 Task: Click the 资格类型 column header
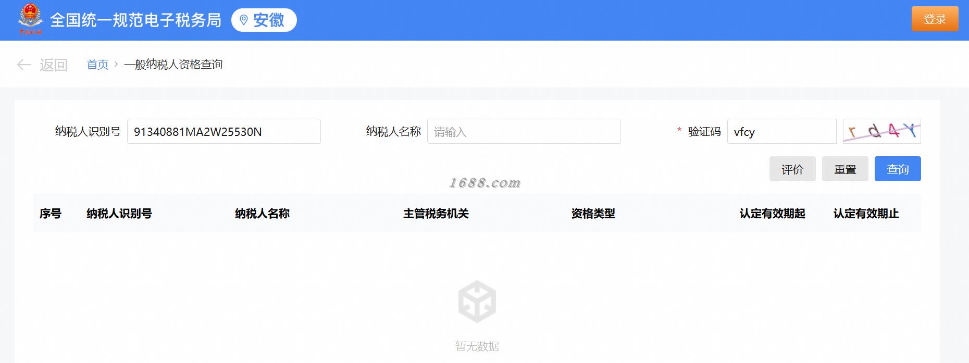tap(593, 214)
